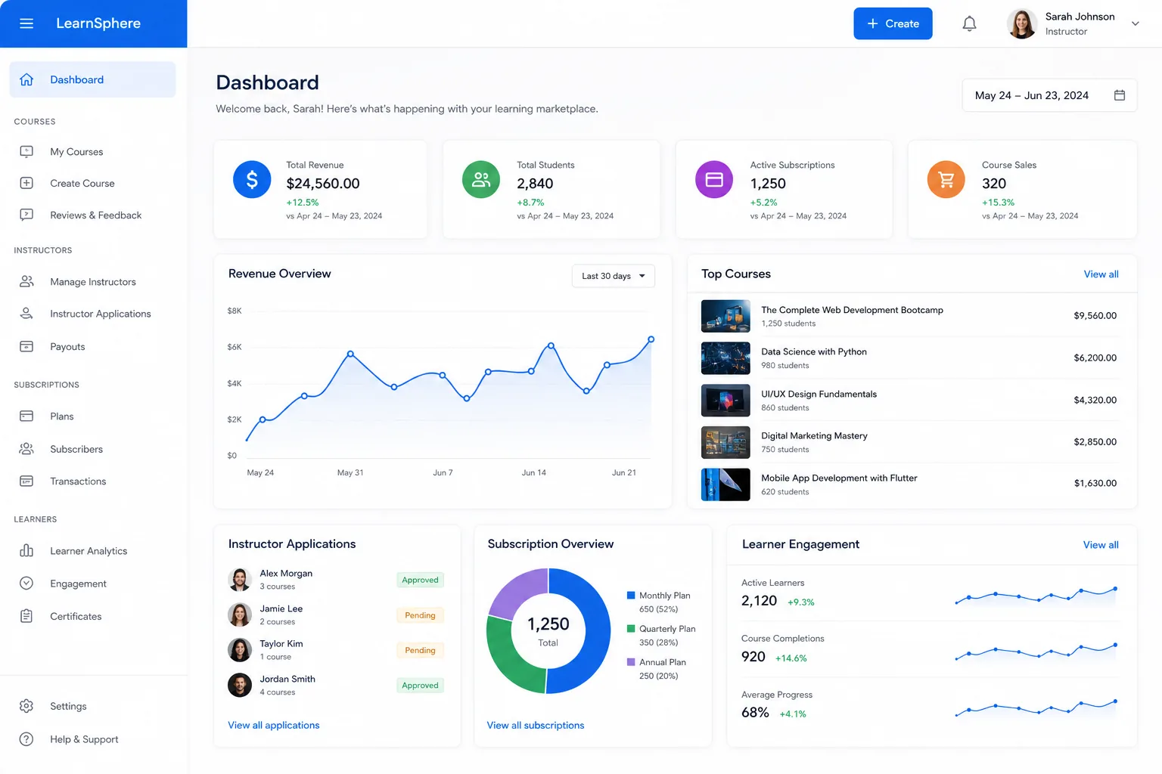Open the Data Science with Python thumbnail
This screenshot has height=774, width=1162.
725,358
